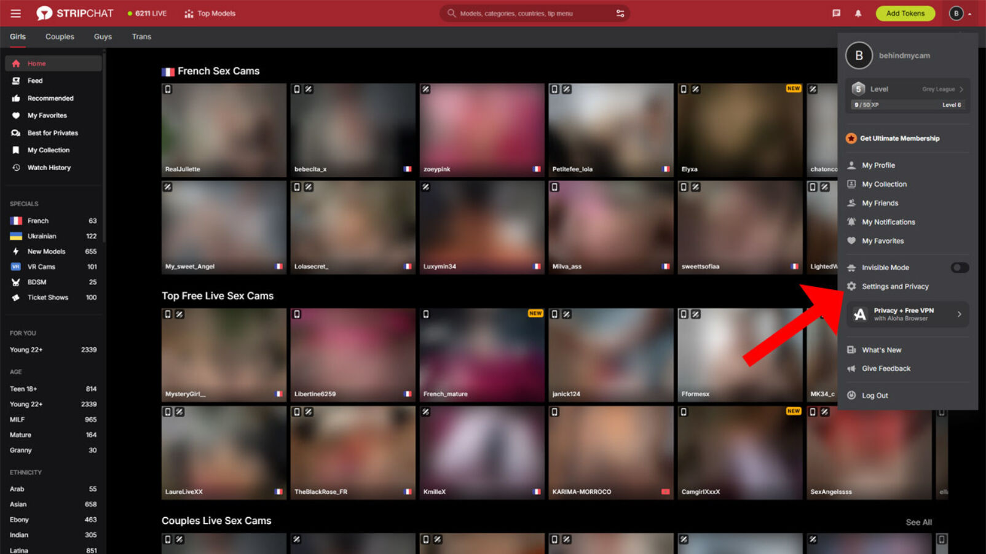Open the hamburger navigation menu
Screen dimensions: 986x554
(x=15, y=13)
